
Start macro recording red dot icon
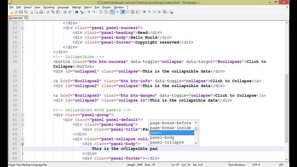[x=144, y=12]
